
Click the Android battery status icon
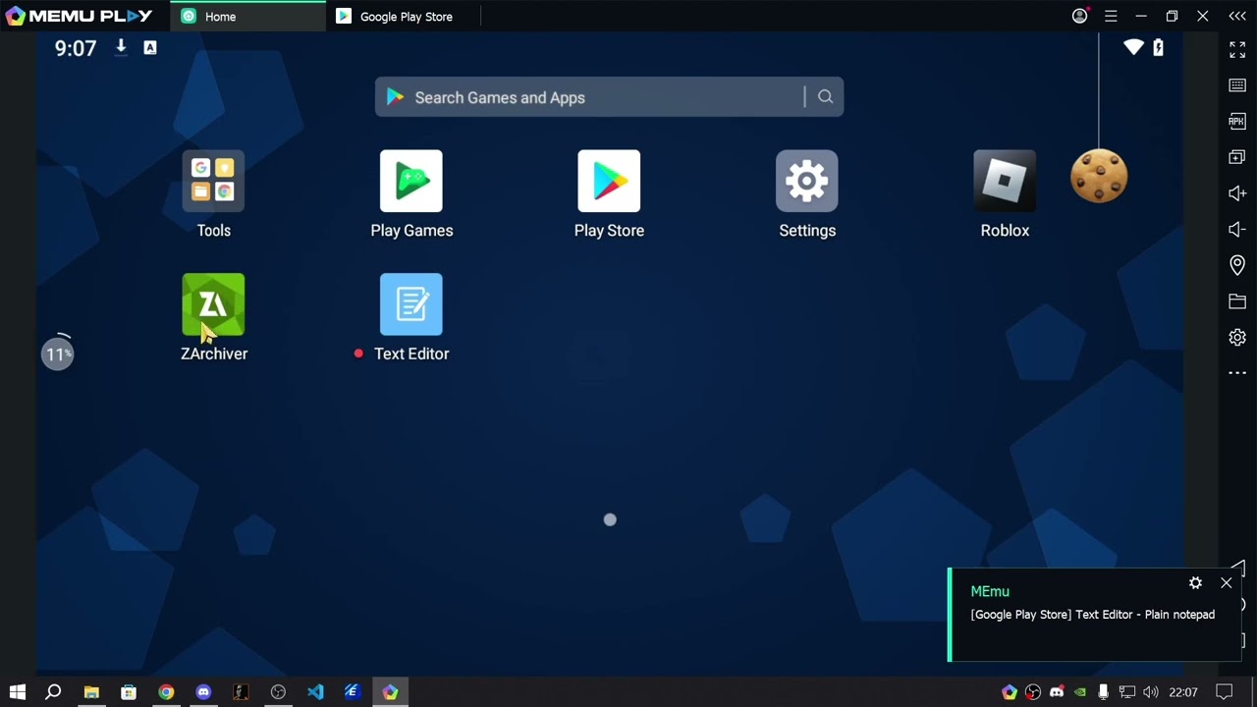coord(1158,47)
